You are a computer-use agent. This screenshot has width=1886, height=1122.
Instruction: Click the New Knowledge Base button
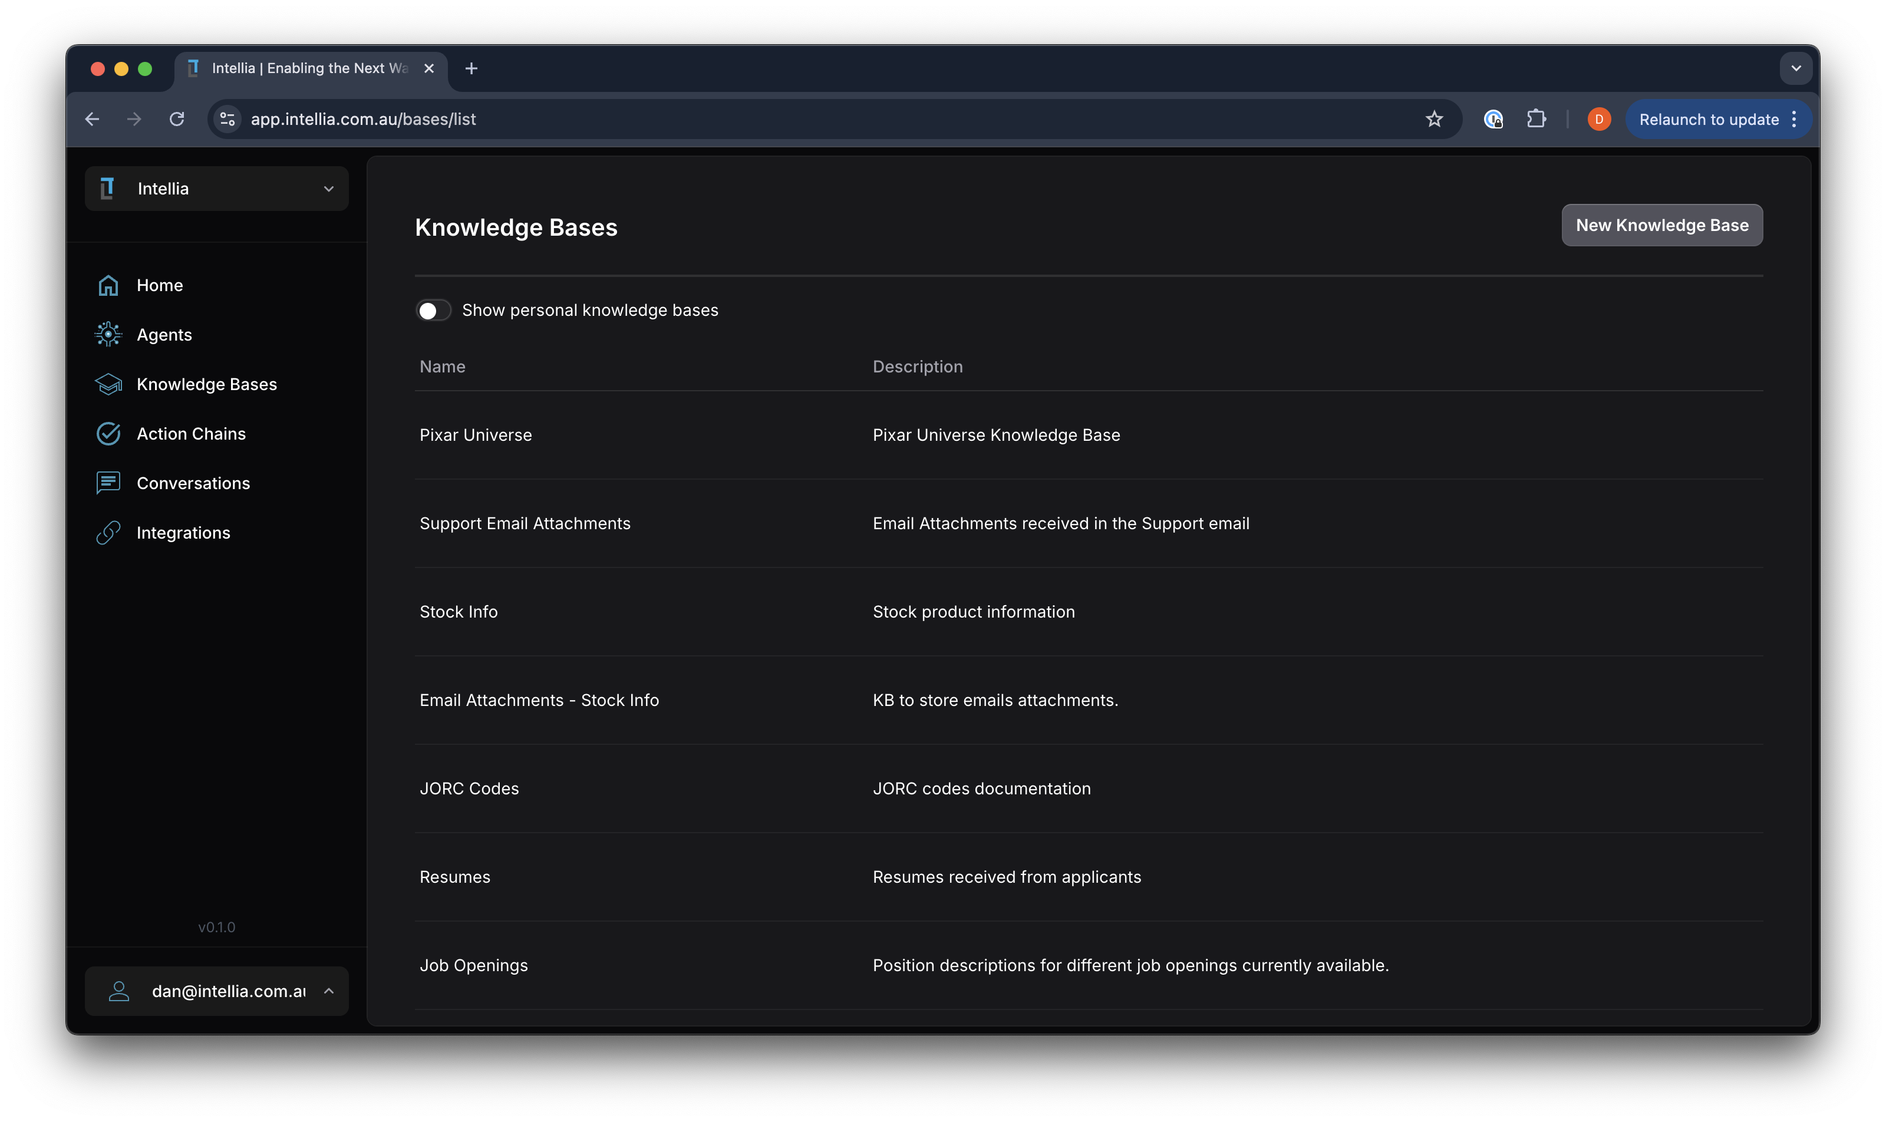1661,225
